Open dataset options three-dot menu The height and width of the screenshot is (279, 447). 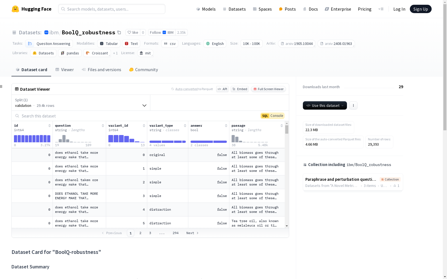(x=353, y=105)
